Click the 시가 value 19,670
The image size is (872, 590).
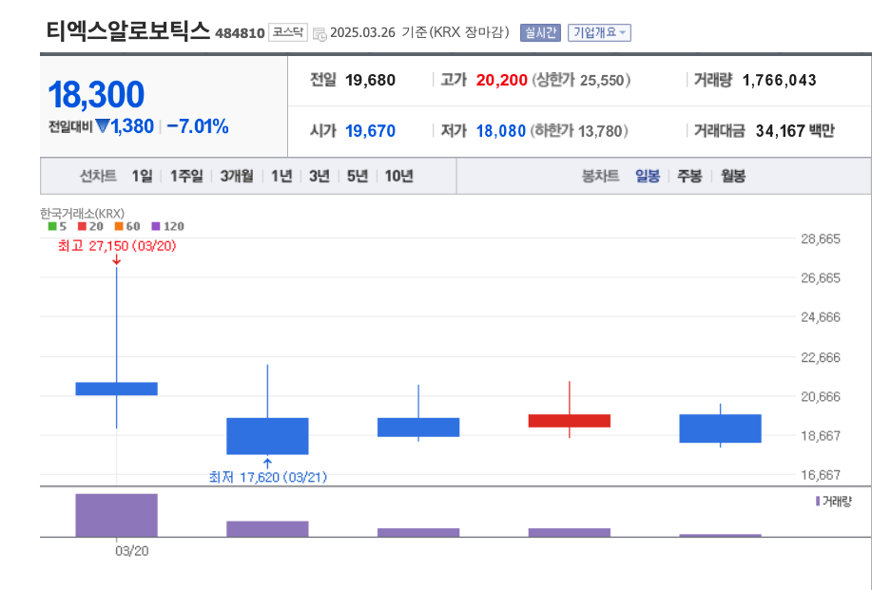370,131
